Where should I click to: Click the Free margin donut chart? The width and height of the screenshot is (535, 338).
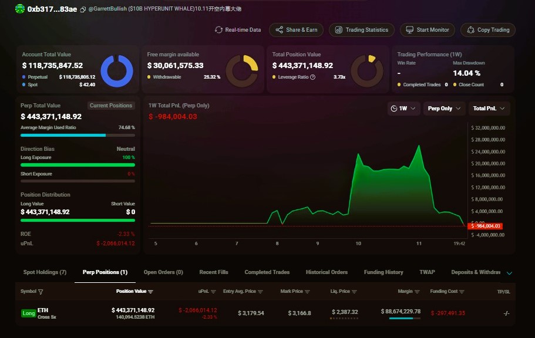coord(242,71)
